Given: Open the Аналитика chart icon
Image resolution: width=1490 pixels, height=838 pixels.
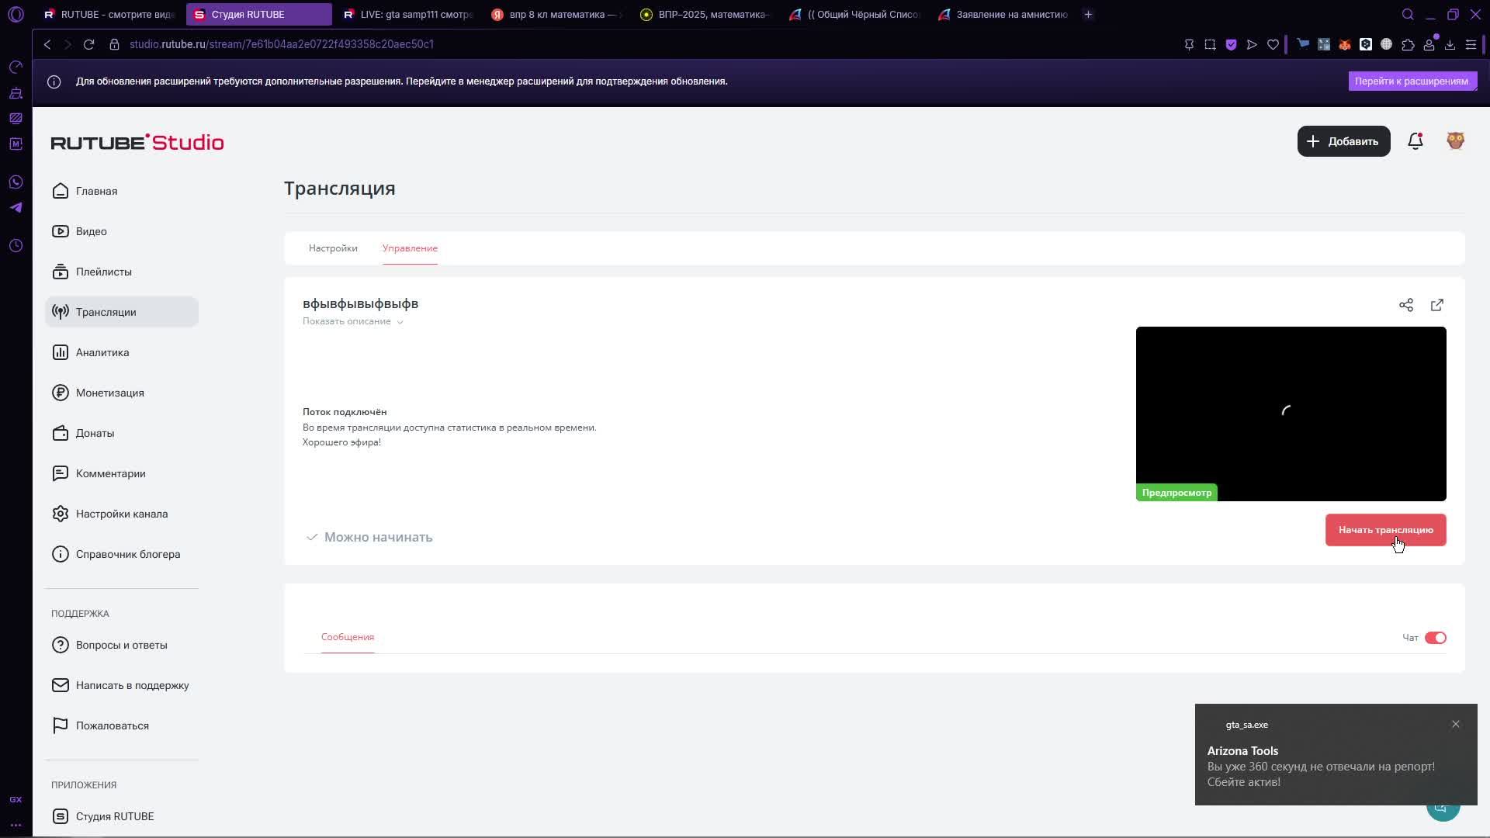Looking at the screenshot, I should [61, 352].
